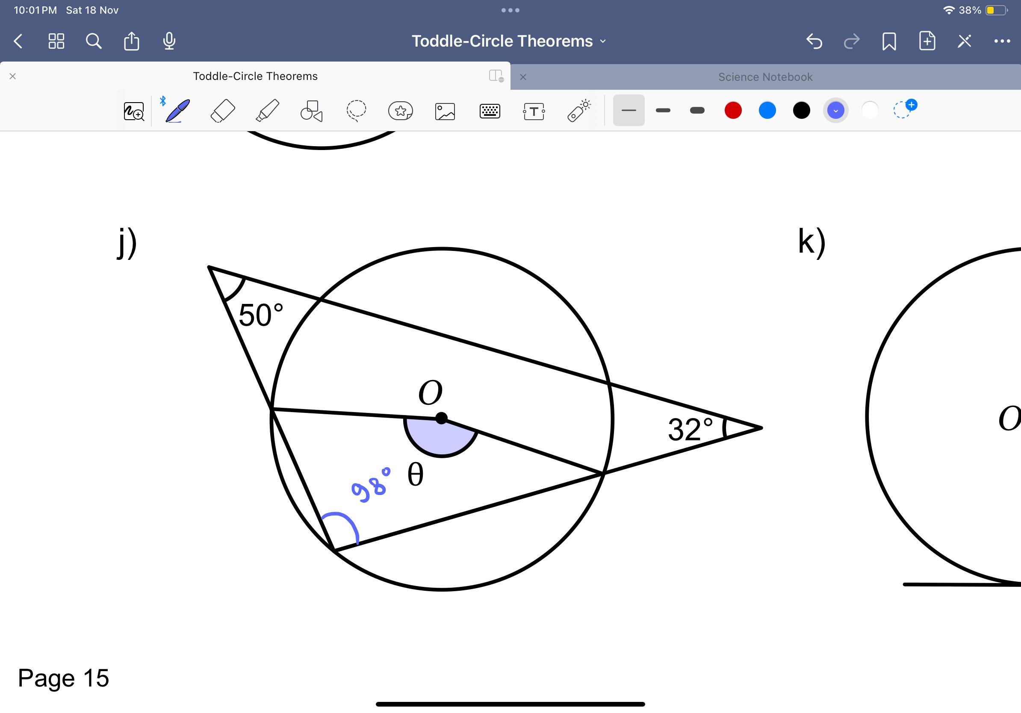Open the Shapes tool

point(311,111)
